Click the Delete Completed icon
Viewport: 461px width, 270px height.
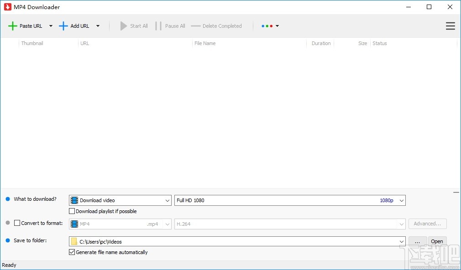click(x=197, y=26)
